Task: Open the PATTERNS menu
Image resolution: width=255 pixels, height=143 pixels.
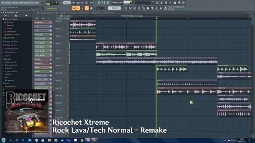Action: 15,3
